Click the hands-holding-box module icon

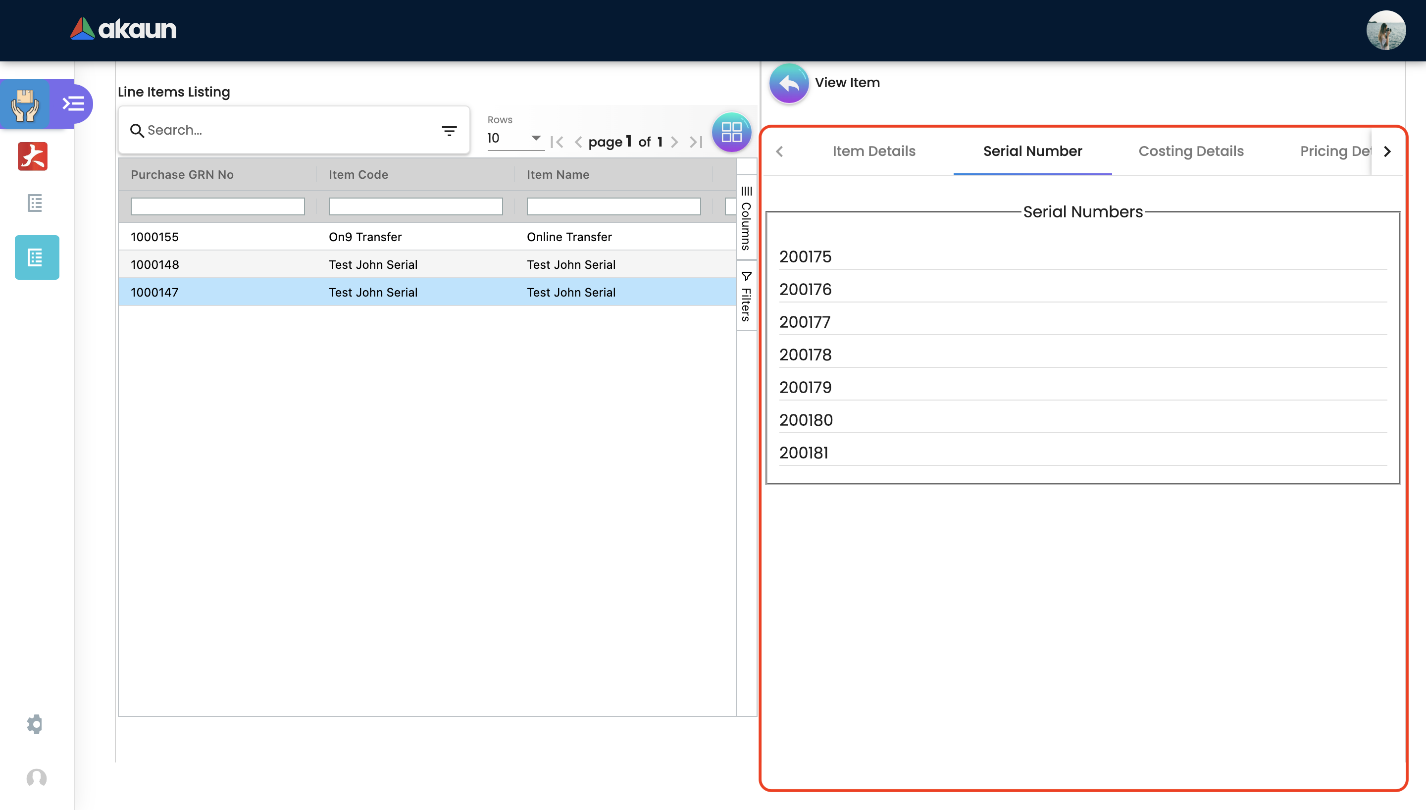click(25, 104)
